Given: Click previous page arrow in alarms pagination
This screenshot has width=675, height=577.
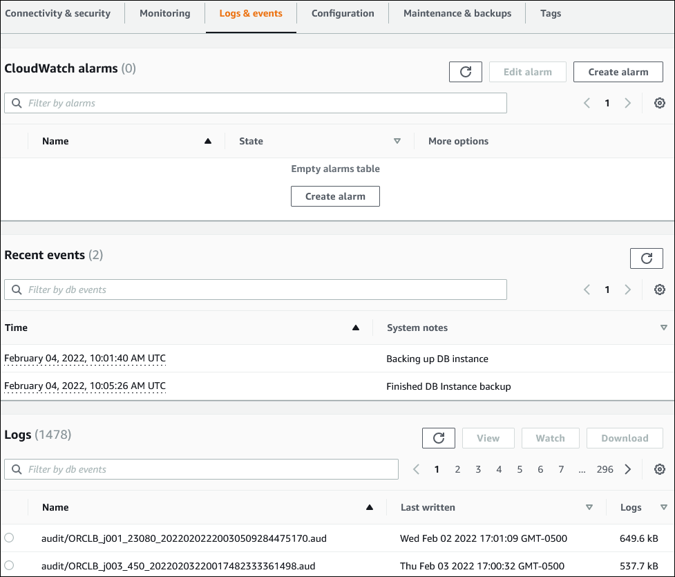Looking at the screenshot, I should (x=587, y=102).
